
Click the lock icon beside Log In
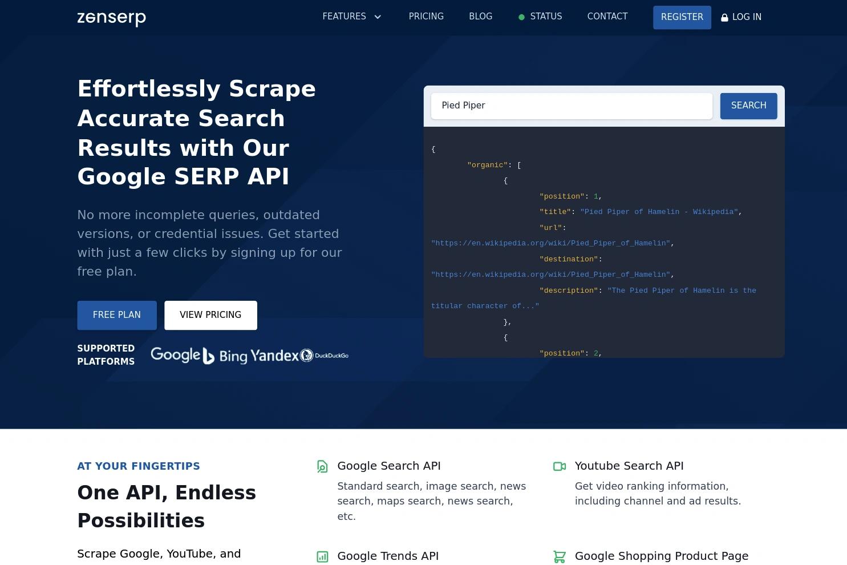pos(724,18)
